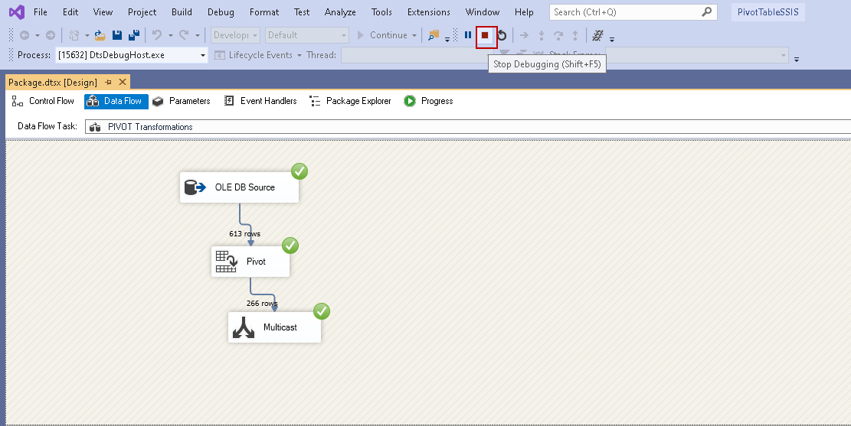The height and width of the screenshot is (426, 851).
Task: Switch to the Package Explorer tab
Action: point(351,101)
